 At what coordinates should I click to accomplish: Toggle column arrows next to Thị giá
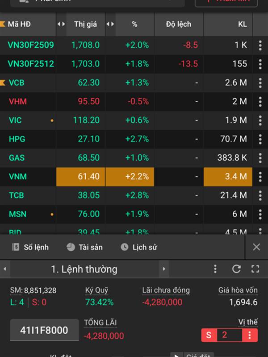pyautogui.click(x=61, y=24)
